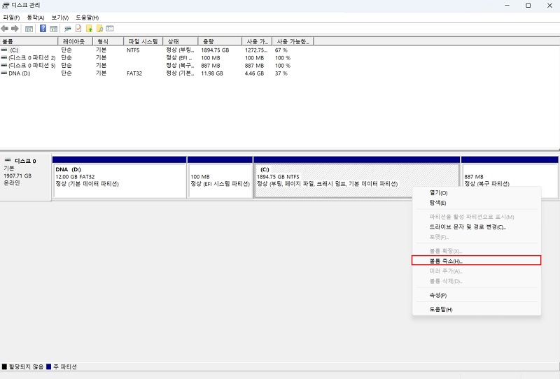Click the 용량 column header
The image size is (560, 379).
point(218,42)
